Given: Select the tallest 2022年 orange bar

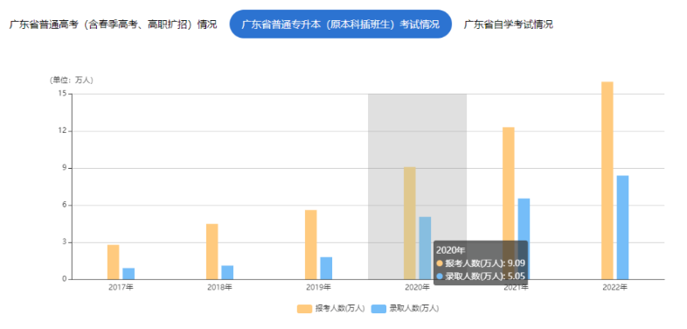Looking at the screenshot, I should click(x=607, y=180).
